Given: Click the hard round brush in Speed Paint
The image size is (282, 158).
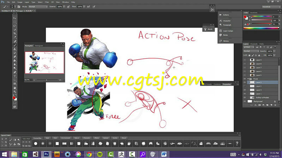Looking at the screenshot, I should pos(36,144).
